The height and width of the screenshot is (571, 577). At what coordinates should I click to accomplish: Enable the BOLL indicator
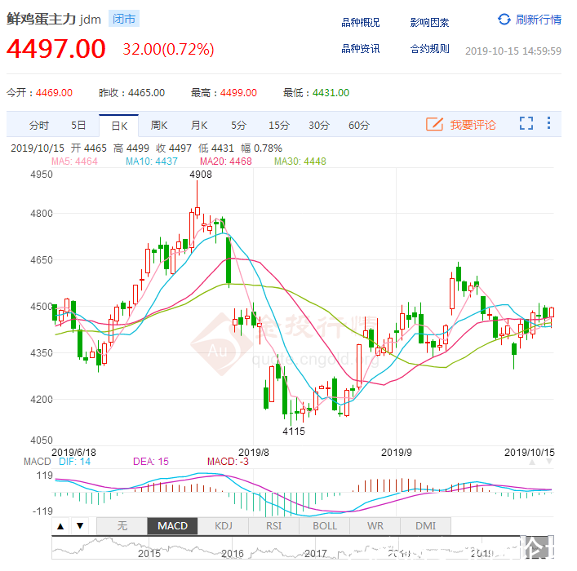point(324,526)
